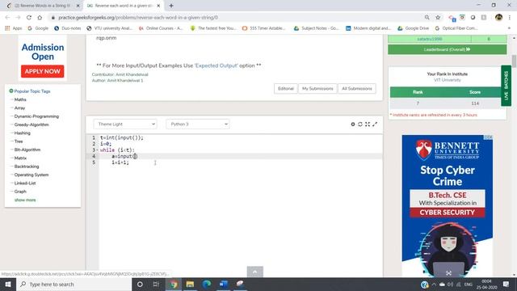
Task: Open the ENG language indicator
Action: tap(469, 284)
